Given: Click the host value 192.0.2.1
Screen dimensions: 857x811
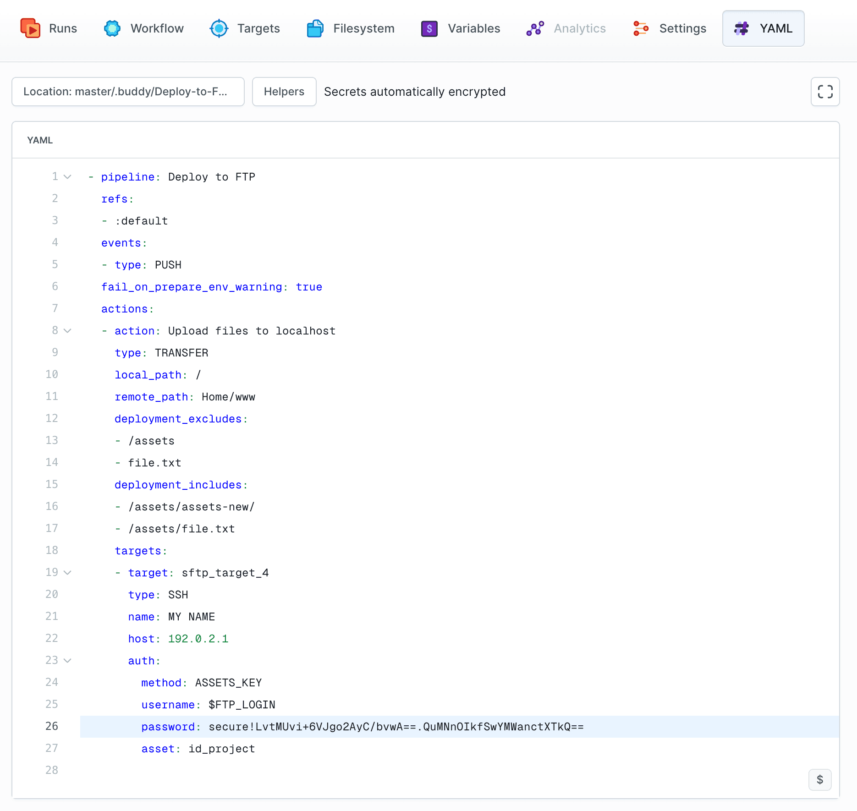Looking at the screenshot, I should point(198,638).
